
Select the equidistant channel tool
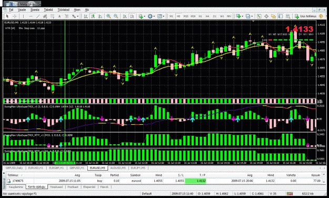(x=45, y=16)
